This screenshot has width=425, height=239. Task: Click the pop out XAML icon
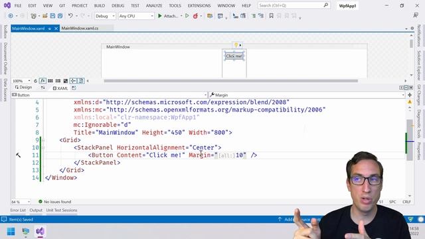tap(74, 88)
